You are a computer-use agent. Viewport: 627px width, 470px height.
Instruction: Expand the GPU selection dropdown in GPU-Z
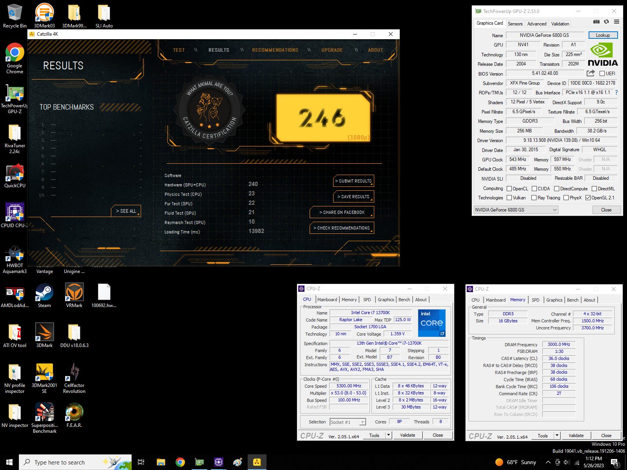click(516, 210)
